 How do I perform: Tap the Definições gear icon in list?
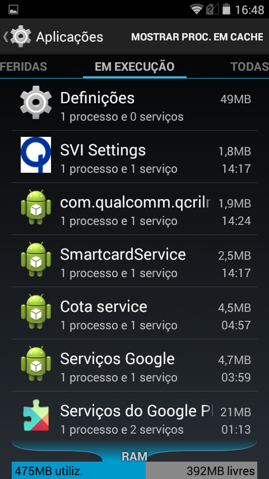click(36, 102)
